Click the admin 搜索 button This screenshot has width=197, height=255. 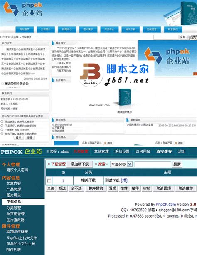click(x=177, y=164)
